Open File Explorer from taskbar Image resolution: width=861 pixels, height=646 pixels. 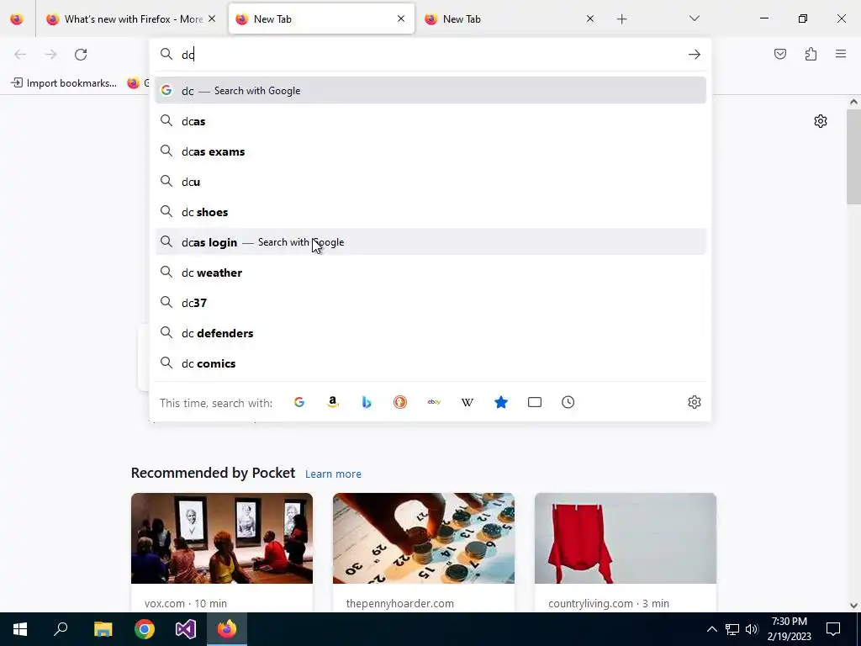tap(103, 629)
